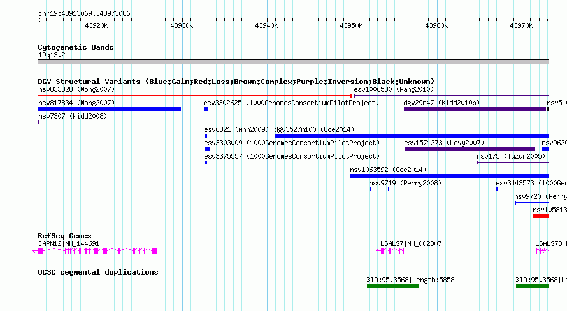Select variant label dgv29n47 (Kidd2010b)
This screenshot has height=311, width=567.
[441, 103]
